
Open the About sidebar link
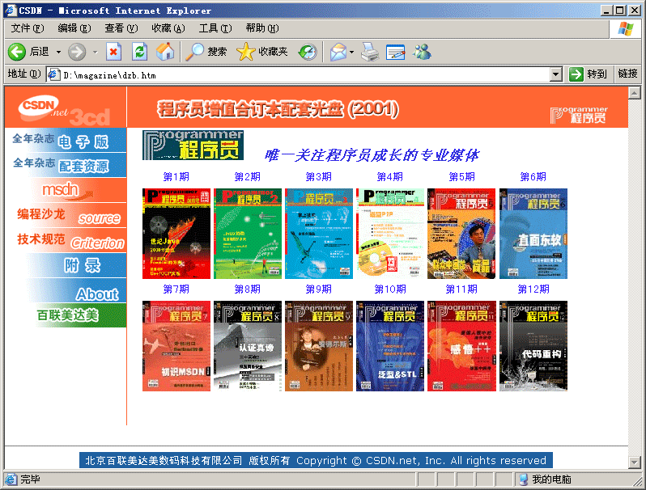click(x=66, y=290)
